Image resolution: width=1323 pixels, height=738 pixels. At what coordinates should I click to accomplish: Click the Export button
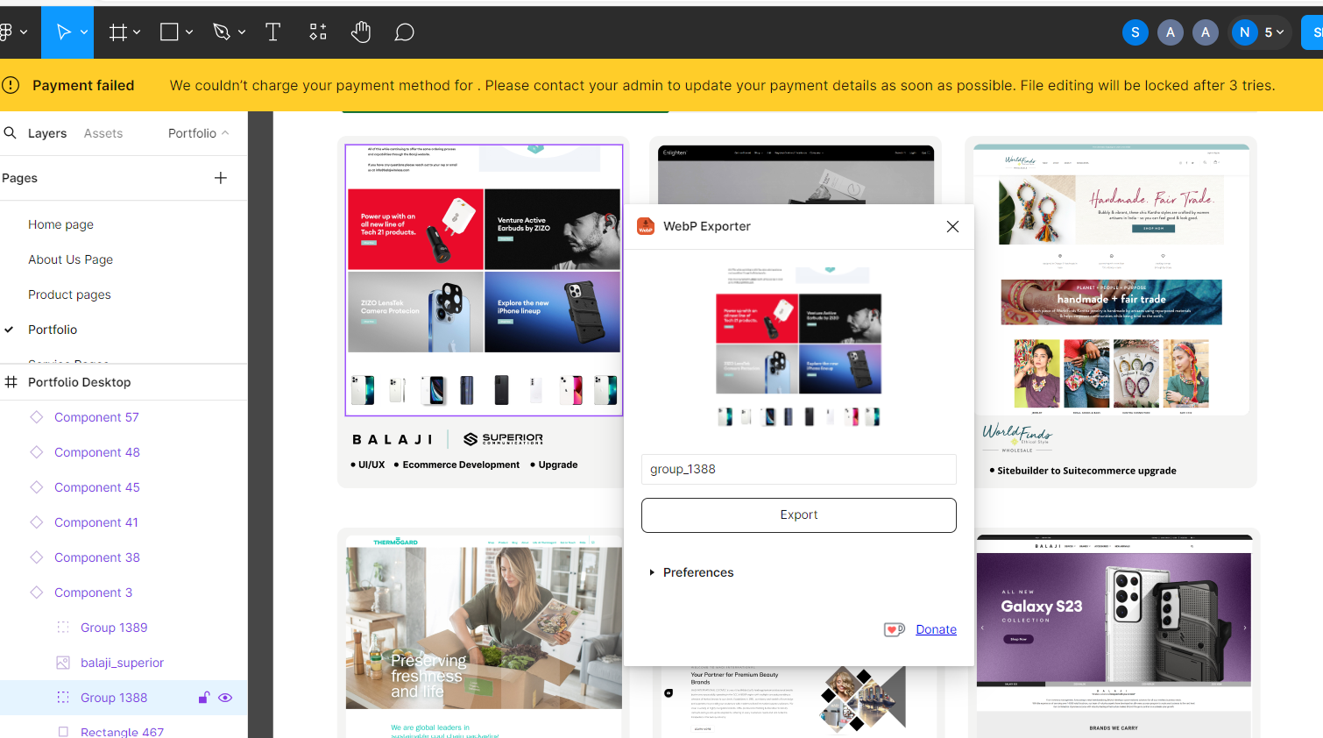(x=798, y=514)
